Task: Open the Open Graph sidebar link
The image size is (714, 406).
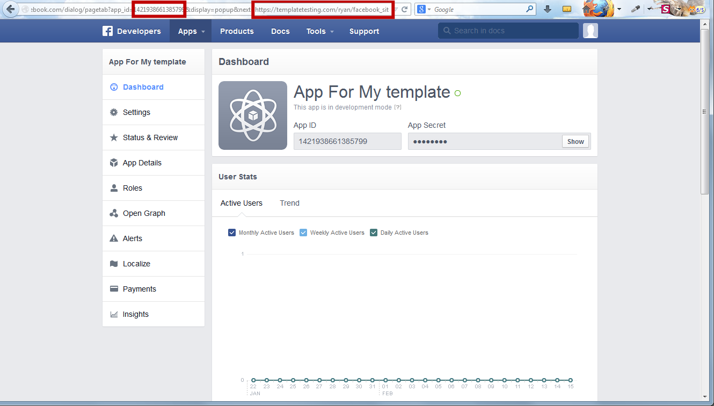Action: click(x=154, y=213)
